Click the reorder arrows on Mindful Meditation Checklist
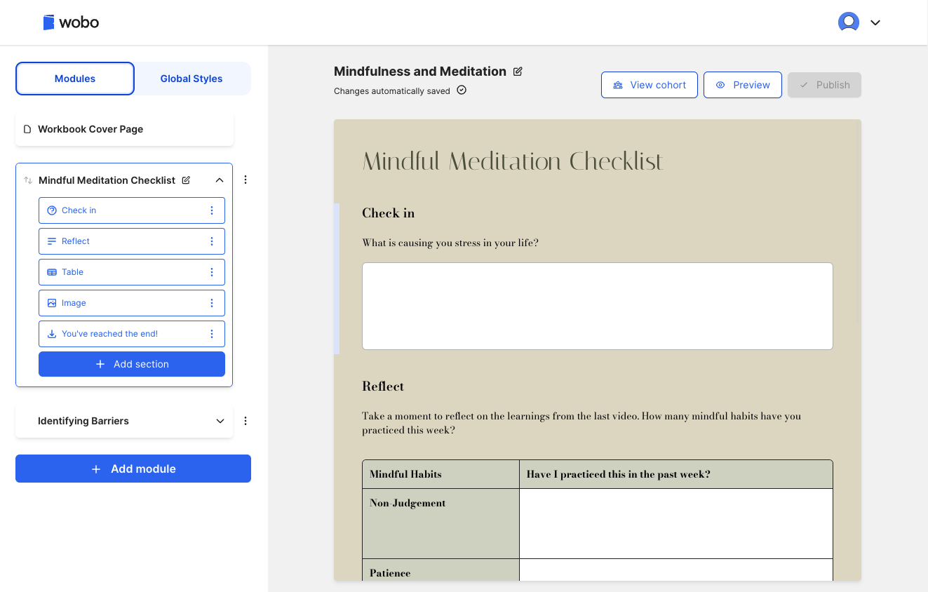 [x=28, y=180]
